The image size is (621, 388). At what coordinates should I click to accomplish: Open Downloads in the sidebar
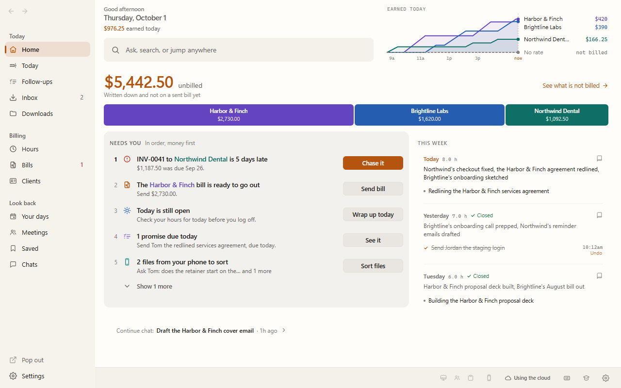[x=48, y=113]
